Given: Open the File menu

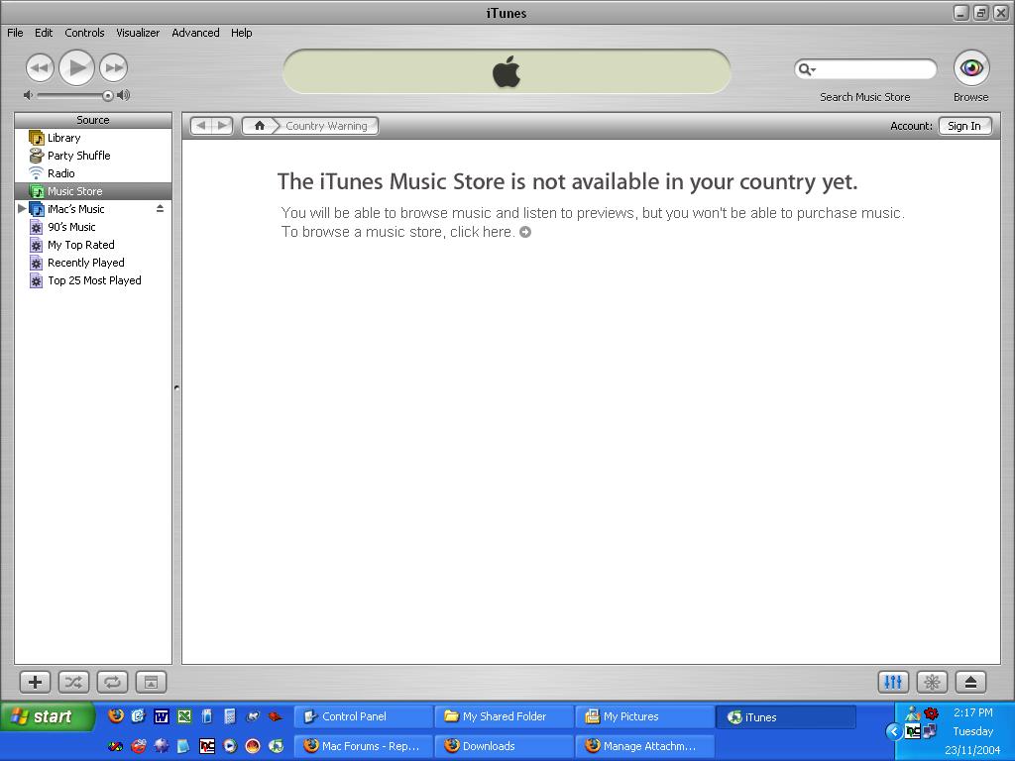Looking at the screenshot, I should coord(15,33).
